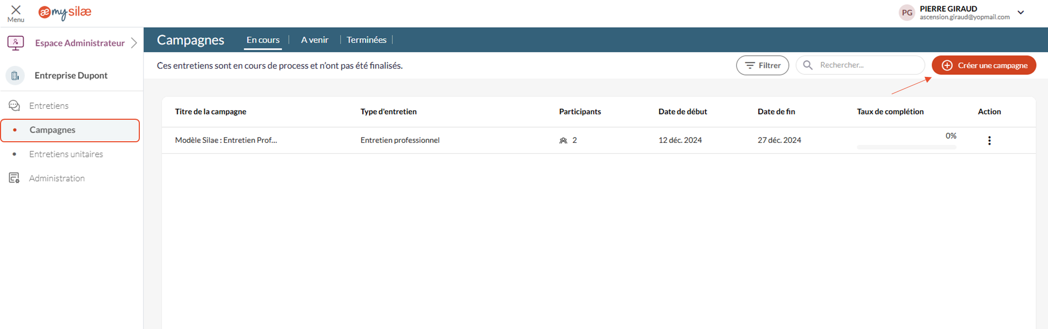Switch to the A venir tab
Screen dimensions: 1048x329
(x=314, y=40)
